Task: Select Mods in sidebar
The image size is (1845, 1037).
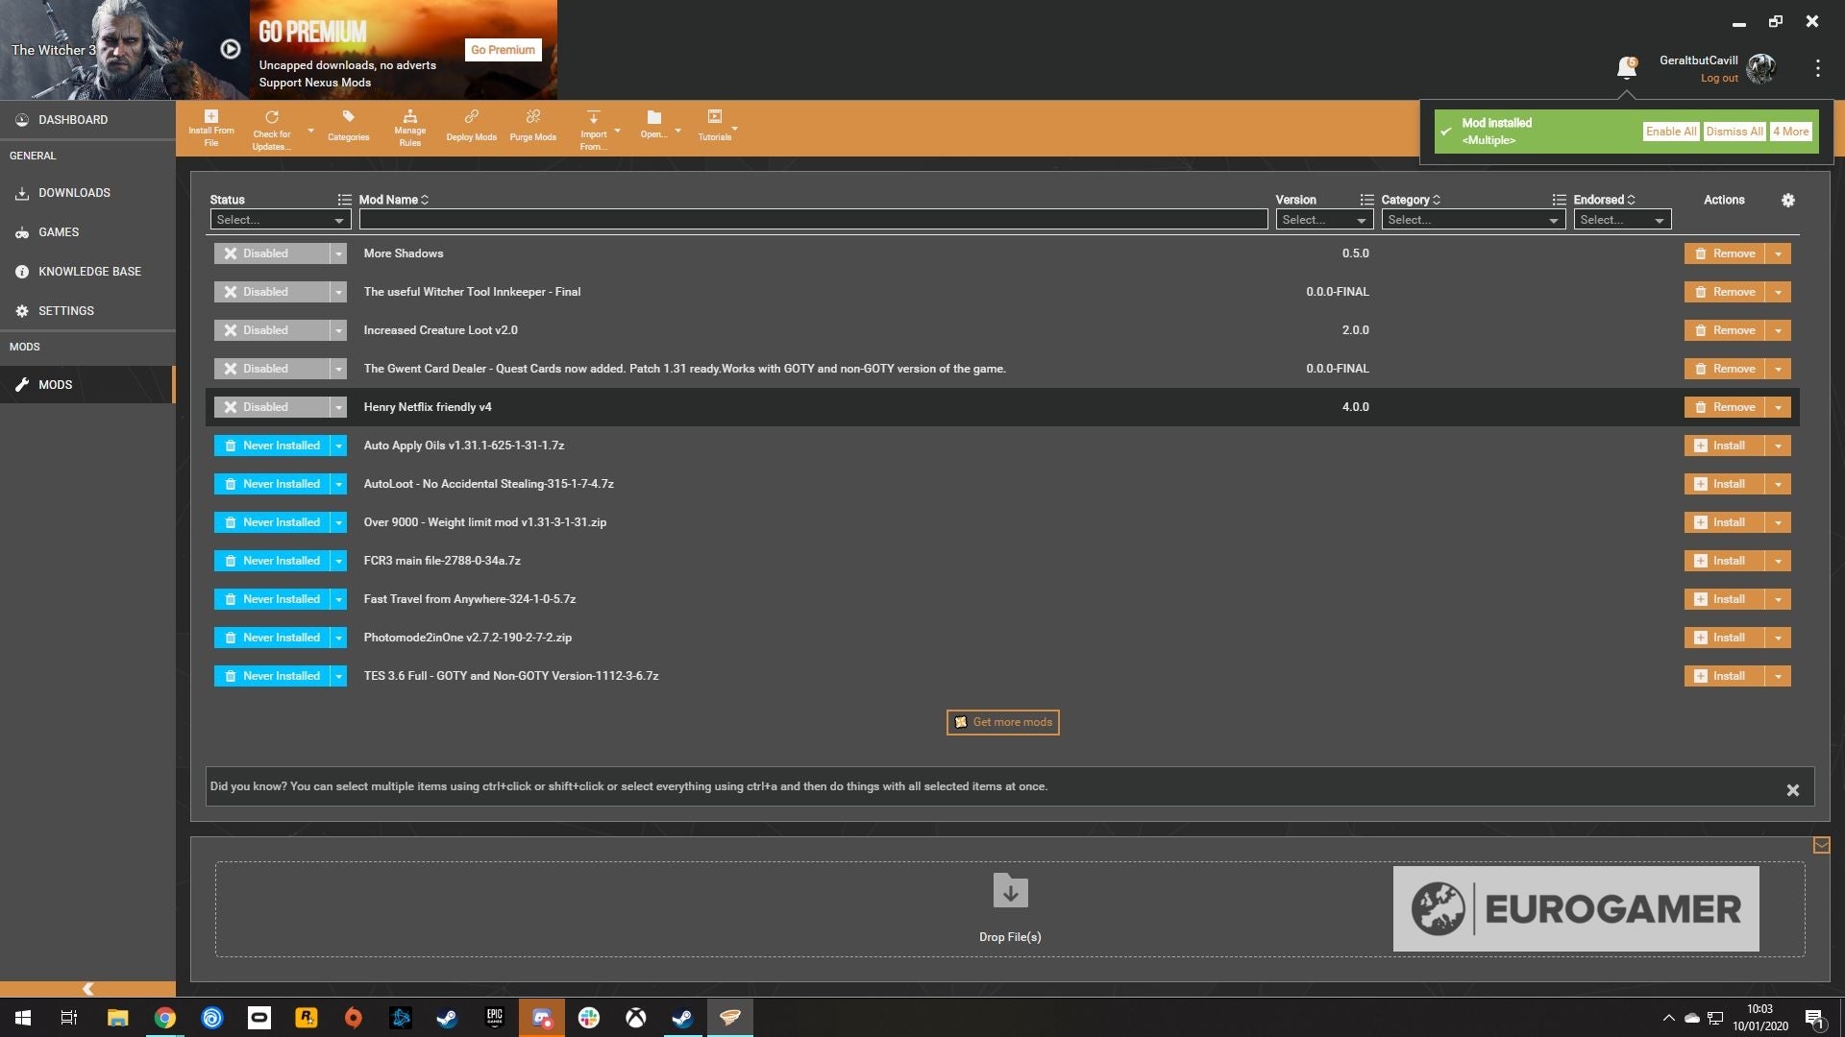Action: tap(87, 385)
